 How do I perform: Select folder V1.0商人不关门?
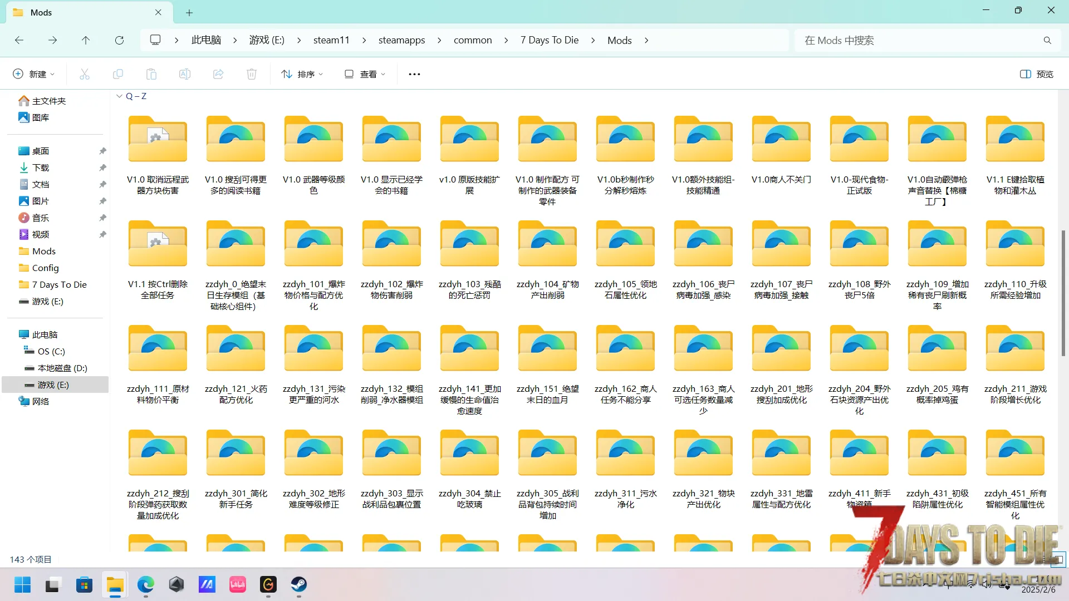point(781,149)
